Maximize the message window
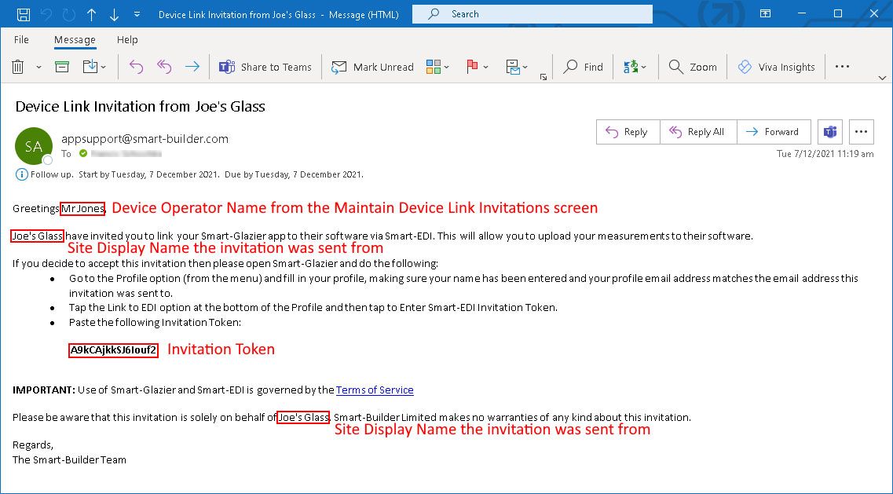This screenshot has height=494, width=893. 838,13
